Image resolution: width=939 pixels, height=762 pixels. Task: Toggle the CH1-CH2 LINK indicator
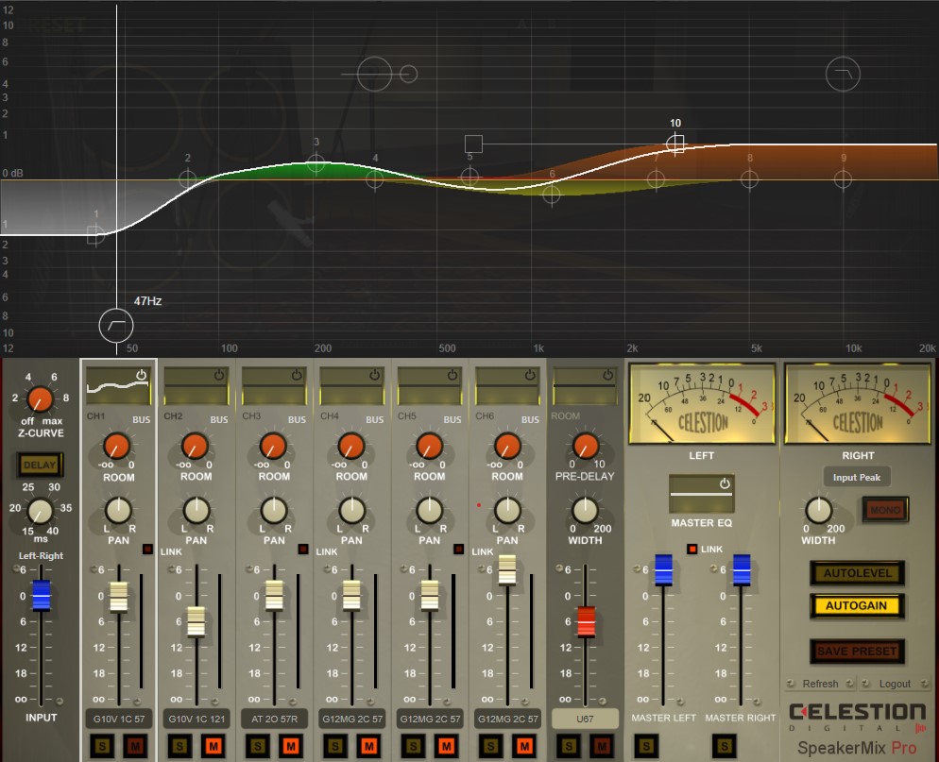pos(148,549)
